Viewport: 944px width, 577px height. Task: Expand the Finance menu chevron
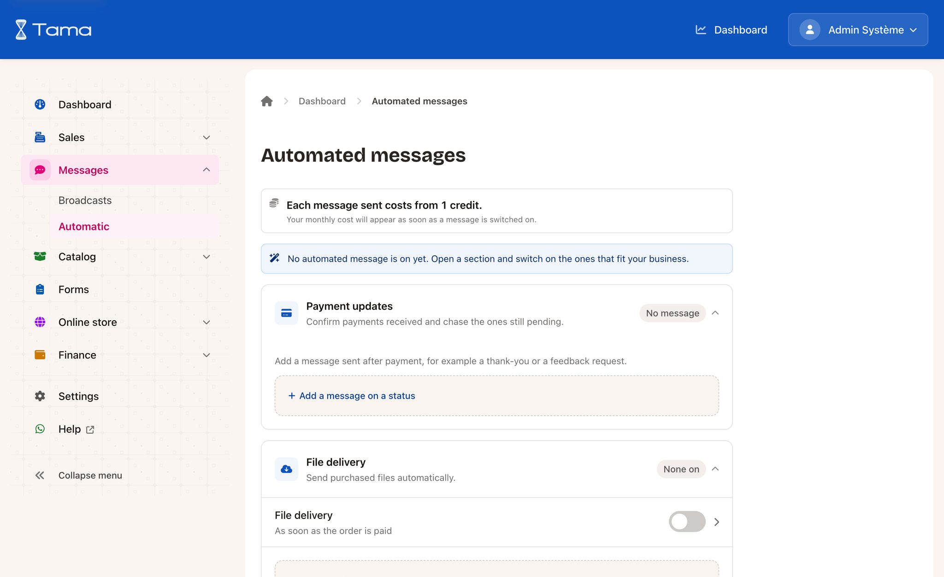[206, 355]
